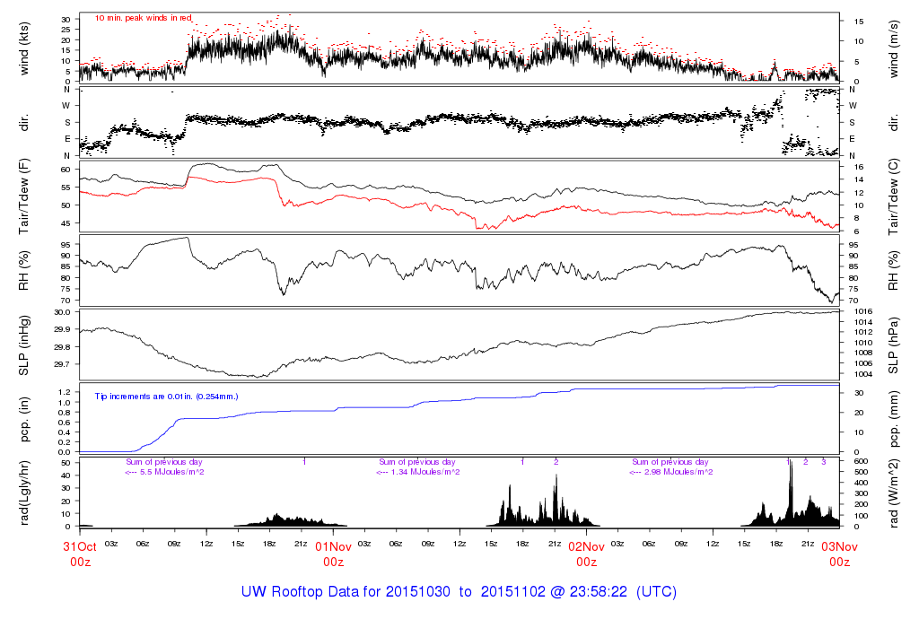
Task: Click the 'Tair/Tdew (F)' axis label
Action: pyautogui.click(x=24, y=196)
